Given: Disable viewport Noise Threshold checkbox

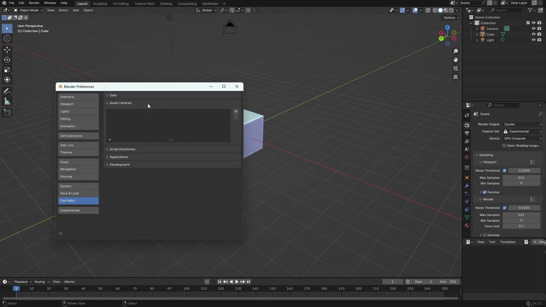Looking at the screenshot, I should [x=504, y=171].
